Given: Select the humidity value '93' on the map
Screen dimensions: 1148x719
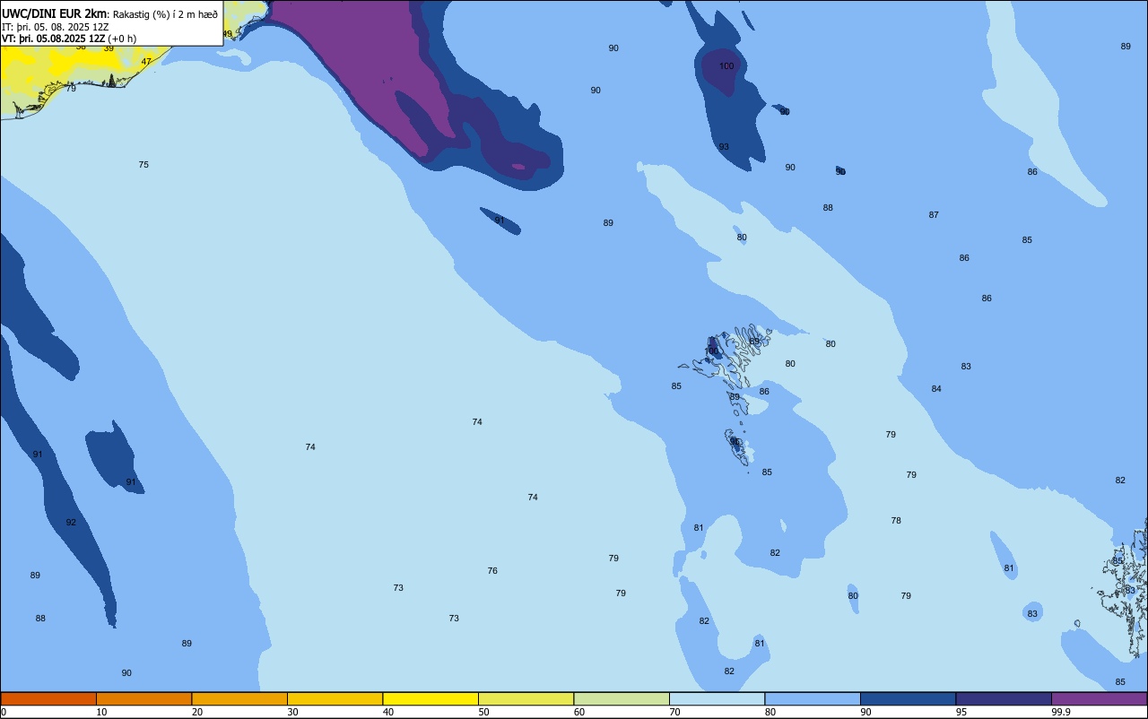Looking at the screenshot, I should tap(724, 147).
